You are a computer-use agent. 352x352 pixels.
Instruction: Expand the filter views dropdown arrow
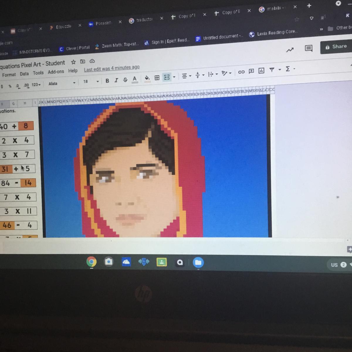[280, 70]
